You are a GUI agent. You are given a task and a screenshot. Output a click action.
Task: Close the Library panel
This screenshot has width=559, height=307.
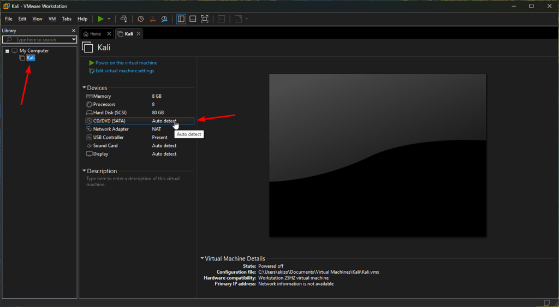(x=74, y=31)
